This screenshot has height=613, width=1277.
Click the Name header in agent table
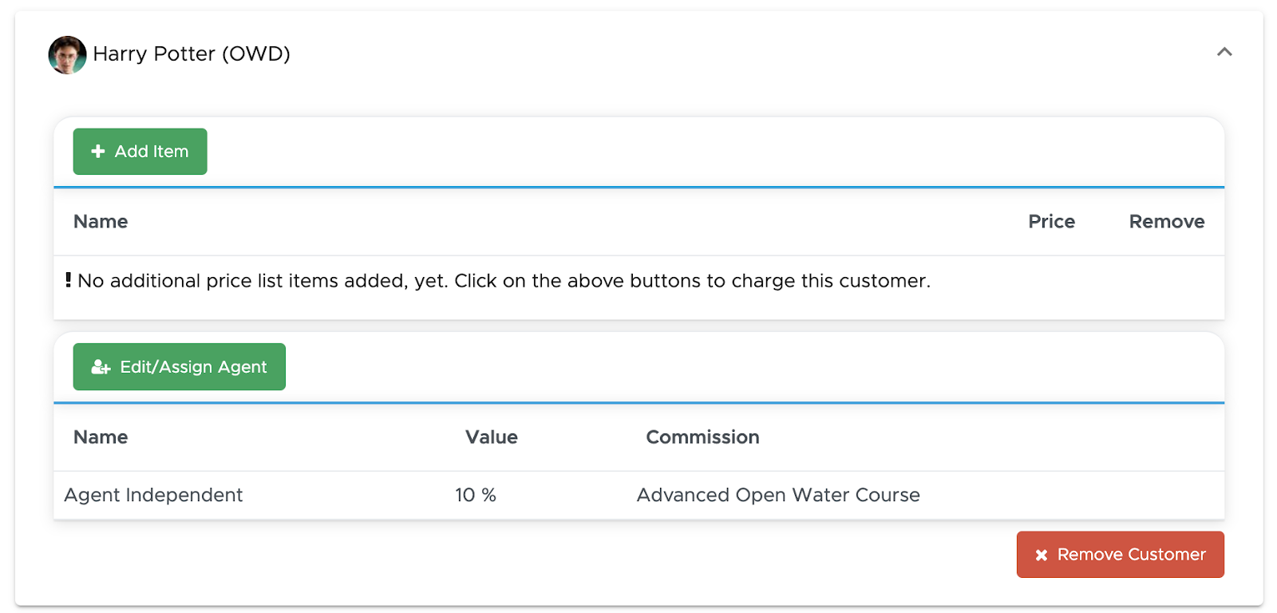click(101, 437)
